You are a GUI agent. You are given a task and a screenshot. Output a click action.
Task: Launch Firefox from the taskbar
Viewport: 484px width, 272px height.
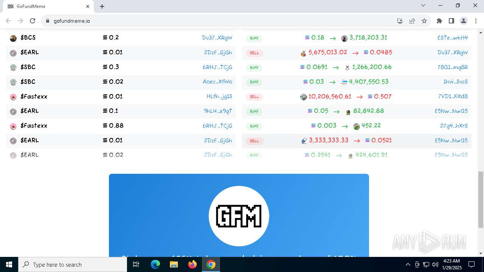click(x=192, y=264)
